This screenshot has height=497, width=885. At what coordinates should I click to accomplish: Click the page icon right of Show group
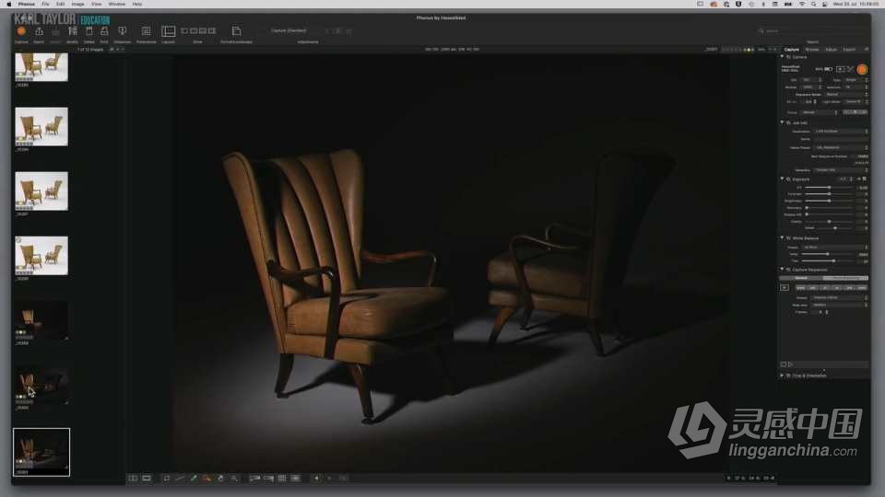pos(237,31)
